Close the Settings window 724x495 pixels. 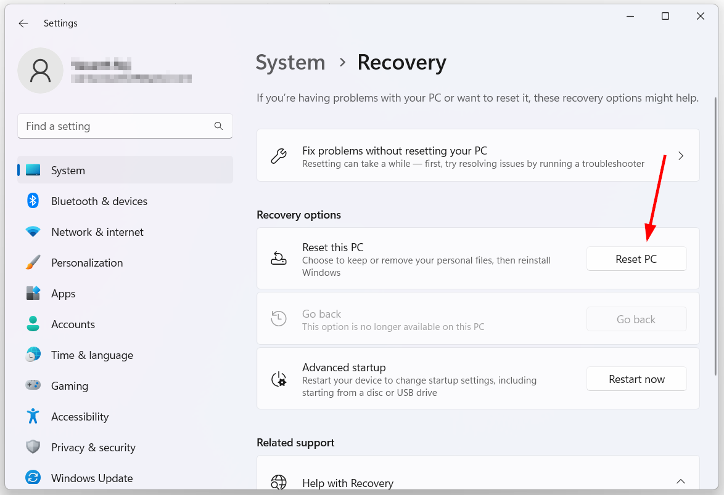point(701,16)
